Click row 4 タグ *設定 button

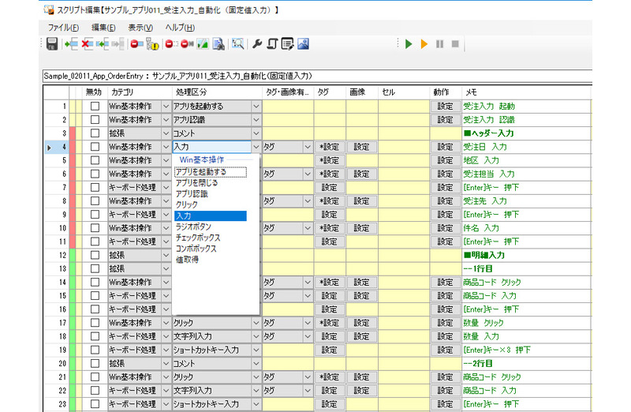tap(329, 147)
